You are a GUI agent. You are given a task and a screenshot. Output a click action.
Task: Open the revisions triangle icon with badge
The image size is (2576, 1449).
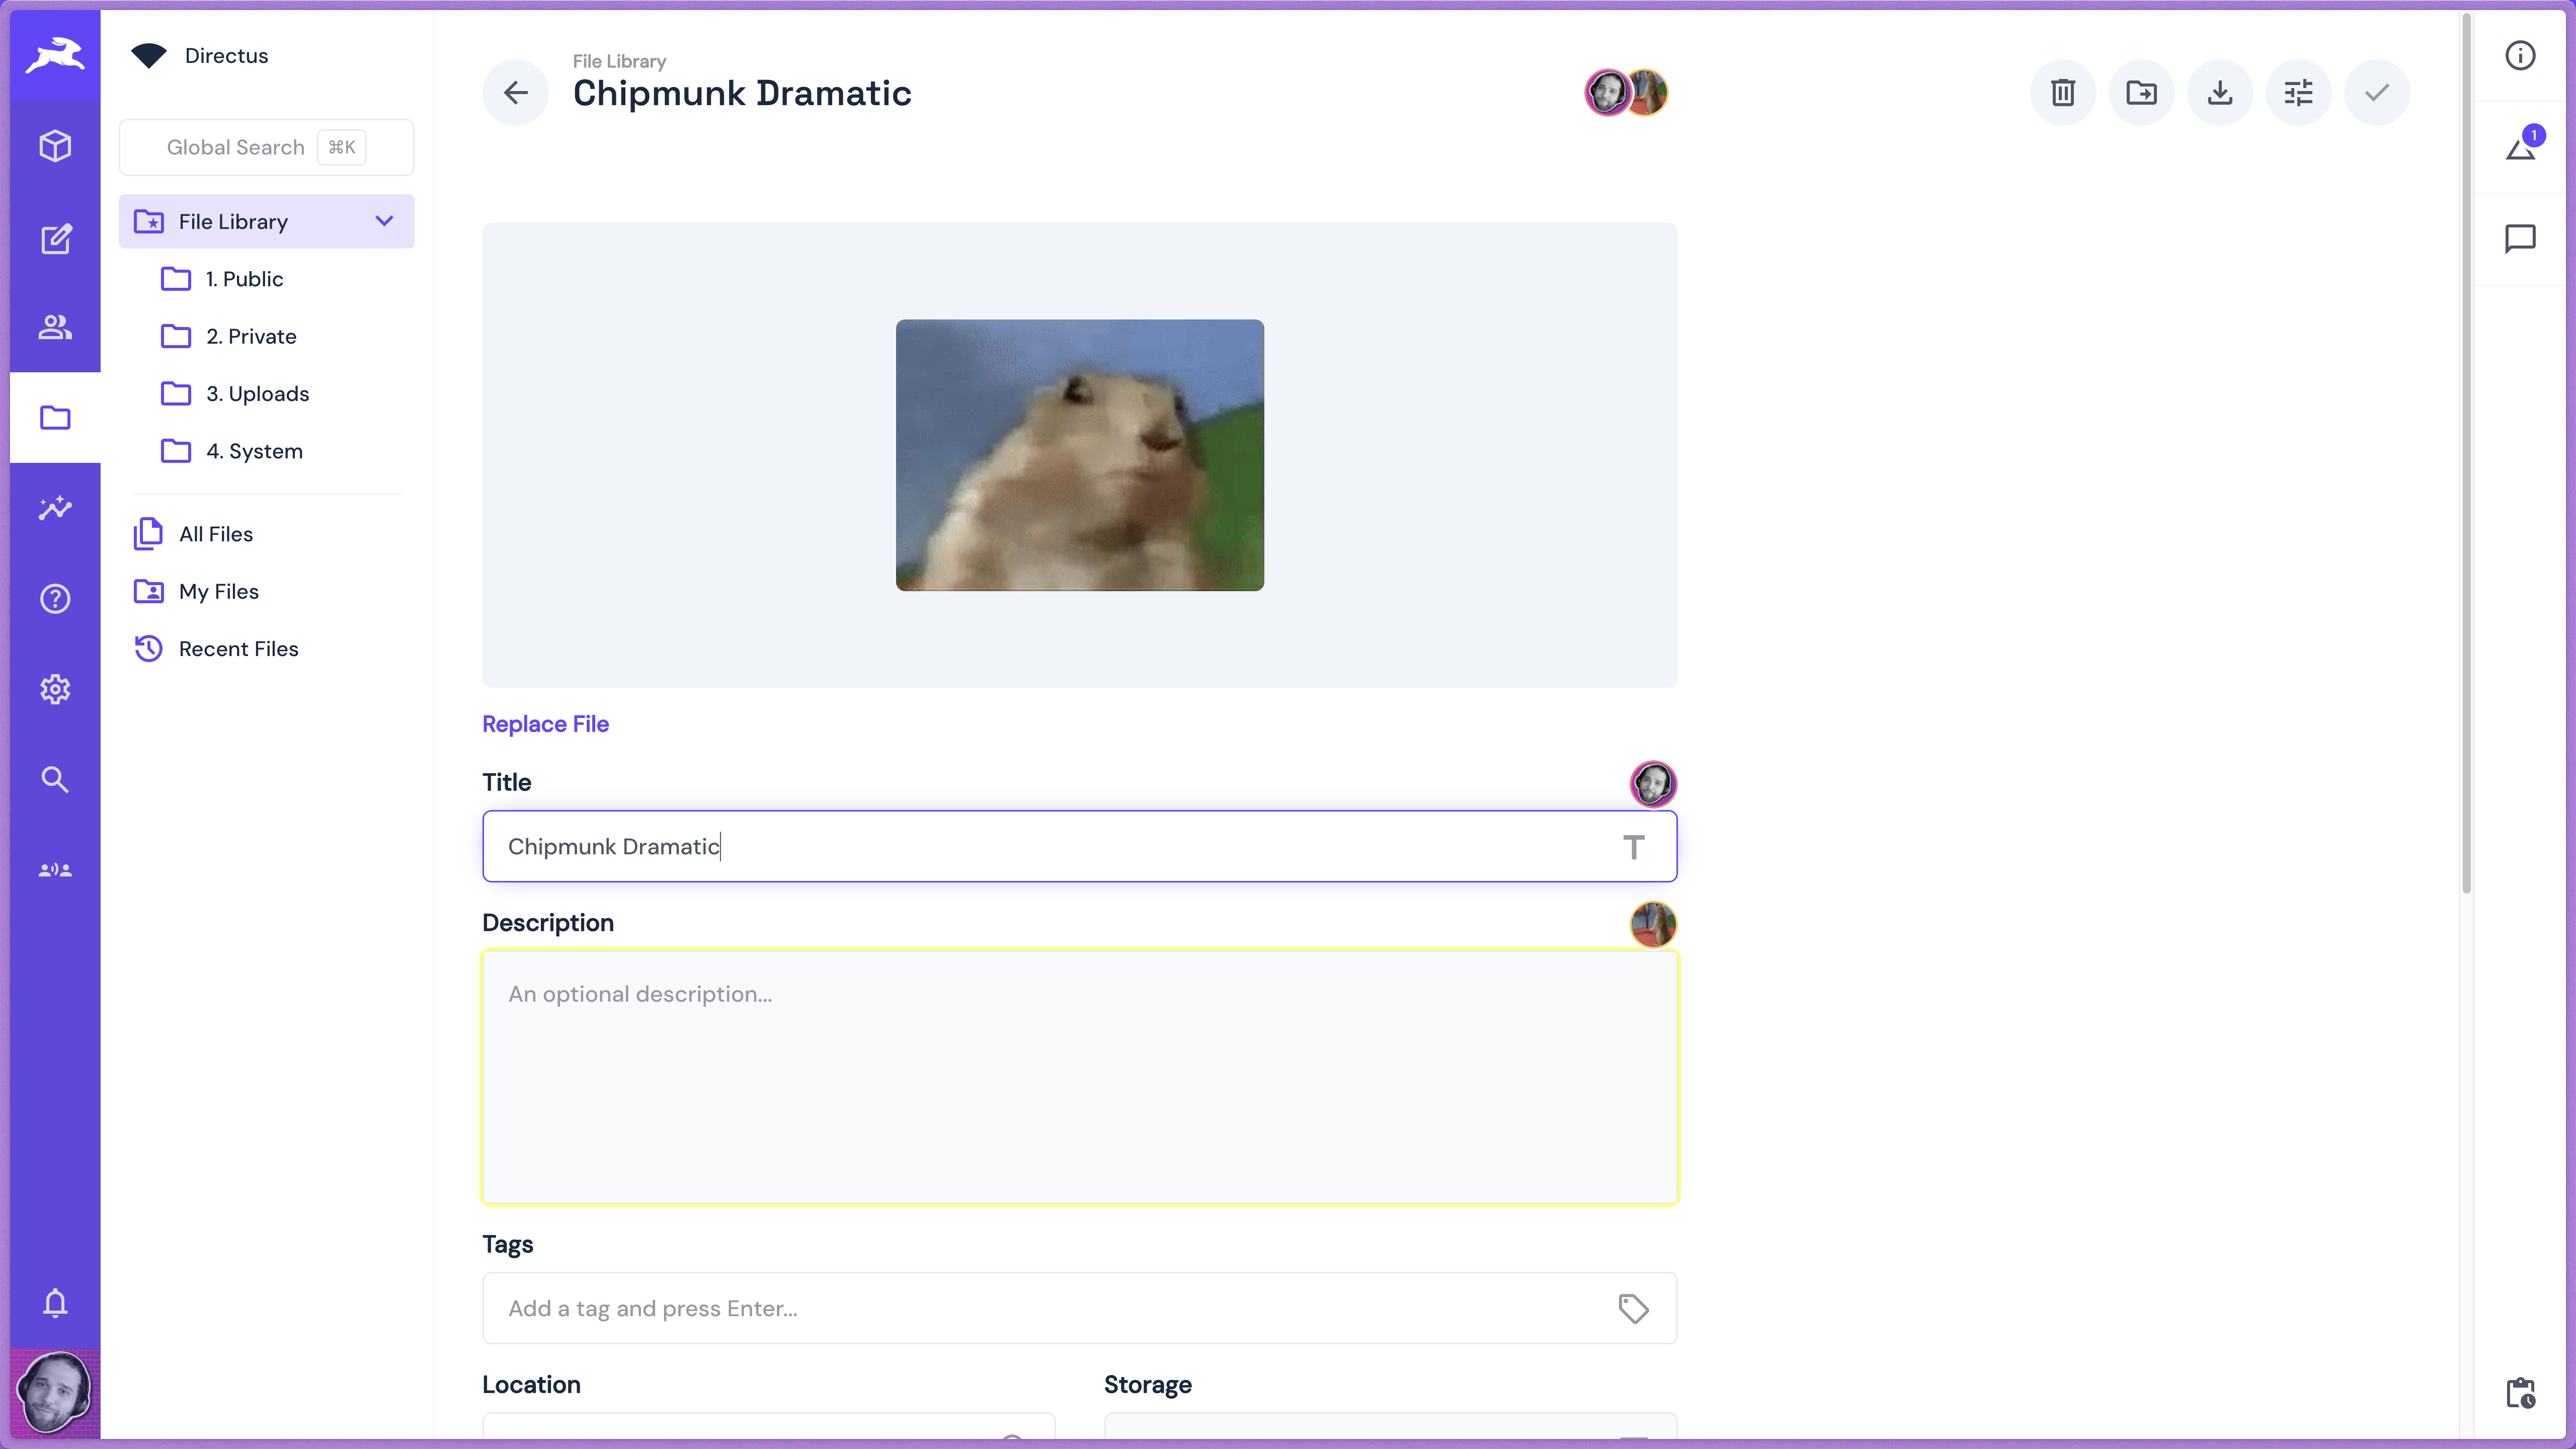coord(2520,148)
